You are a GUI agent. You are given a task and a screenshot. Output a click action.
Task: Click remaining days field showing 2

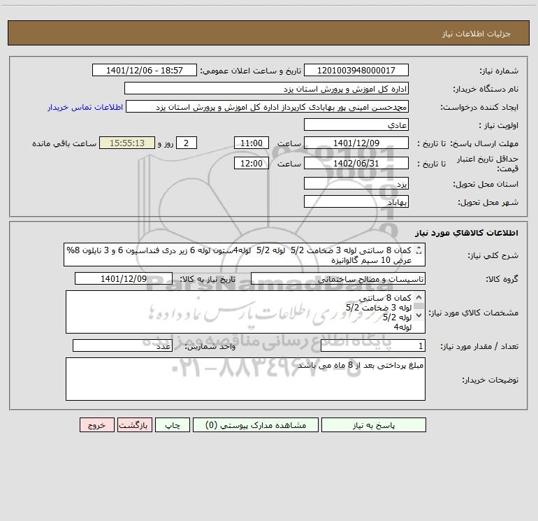(x=187, y=143)
